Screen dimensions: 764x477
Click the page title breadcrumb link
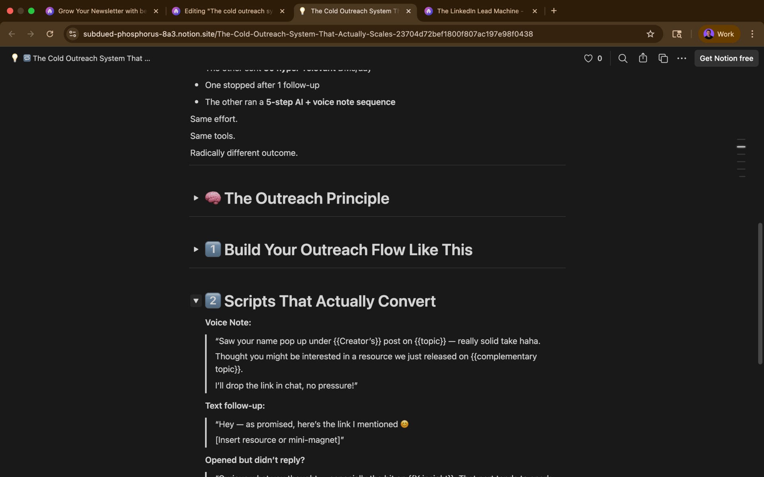click(x=91, y=58)
